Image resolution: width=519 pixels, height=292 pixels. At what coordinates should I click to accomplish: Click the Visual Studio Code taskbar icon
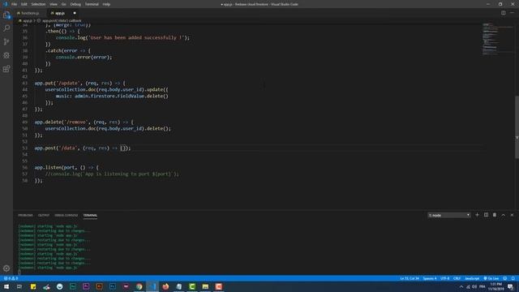pos(152,286)
